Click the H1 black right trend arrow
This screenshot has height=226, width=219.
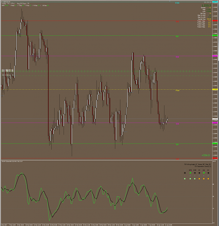(x=199, y=173)
